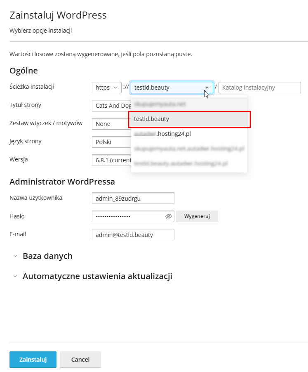The image size is (308, 372).
Task: Cancel the WordPress installation
Action: [x=80, y=360]
